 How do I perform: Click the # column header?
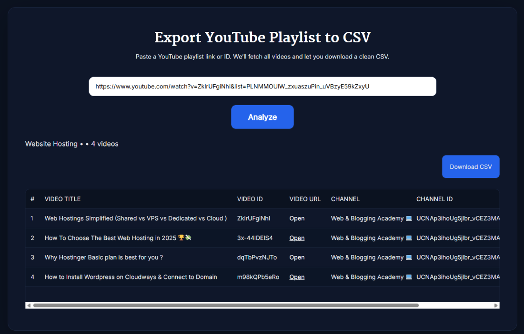(32, 199)
